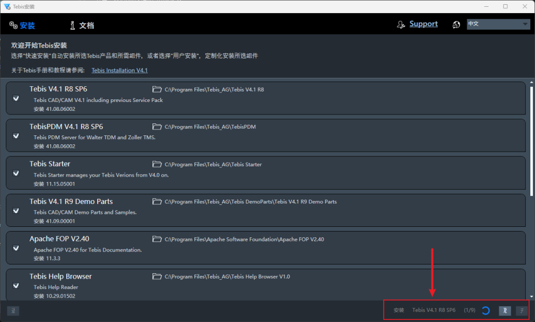
Task: Click version text 安装 11.15.05001
Action: (54, 183)
